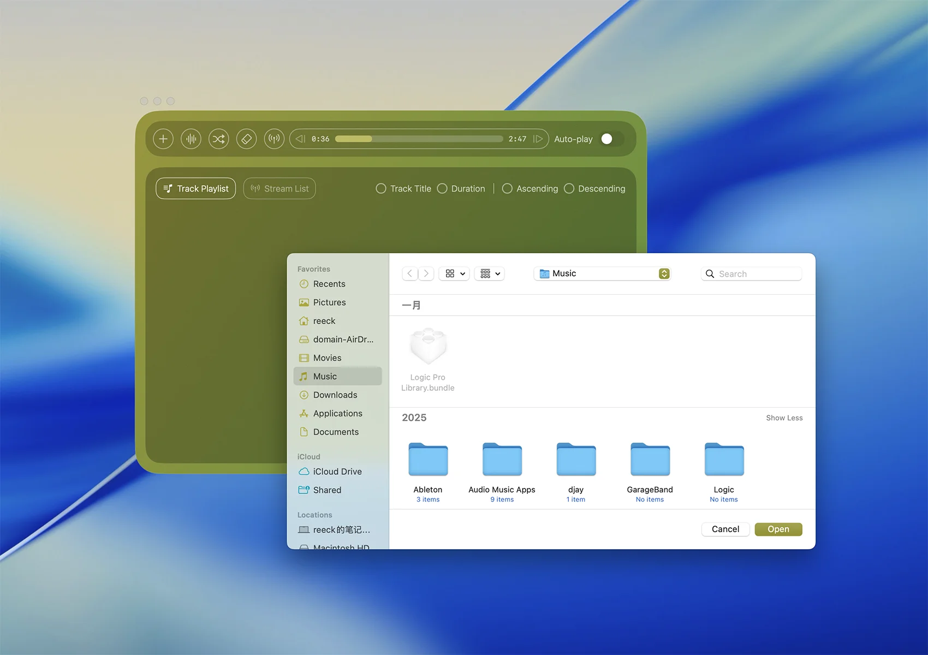Expand the grouping options dropdown
Screen dimensions: 928x655
[490, 273]
